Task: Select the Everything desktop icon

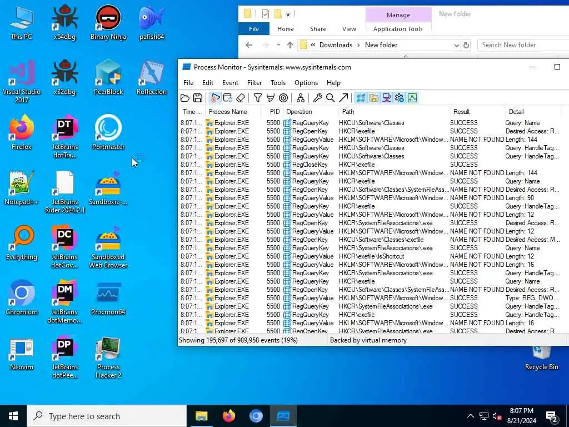Action: (x=22, y=242)
